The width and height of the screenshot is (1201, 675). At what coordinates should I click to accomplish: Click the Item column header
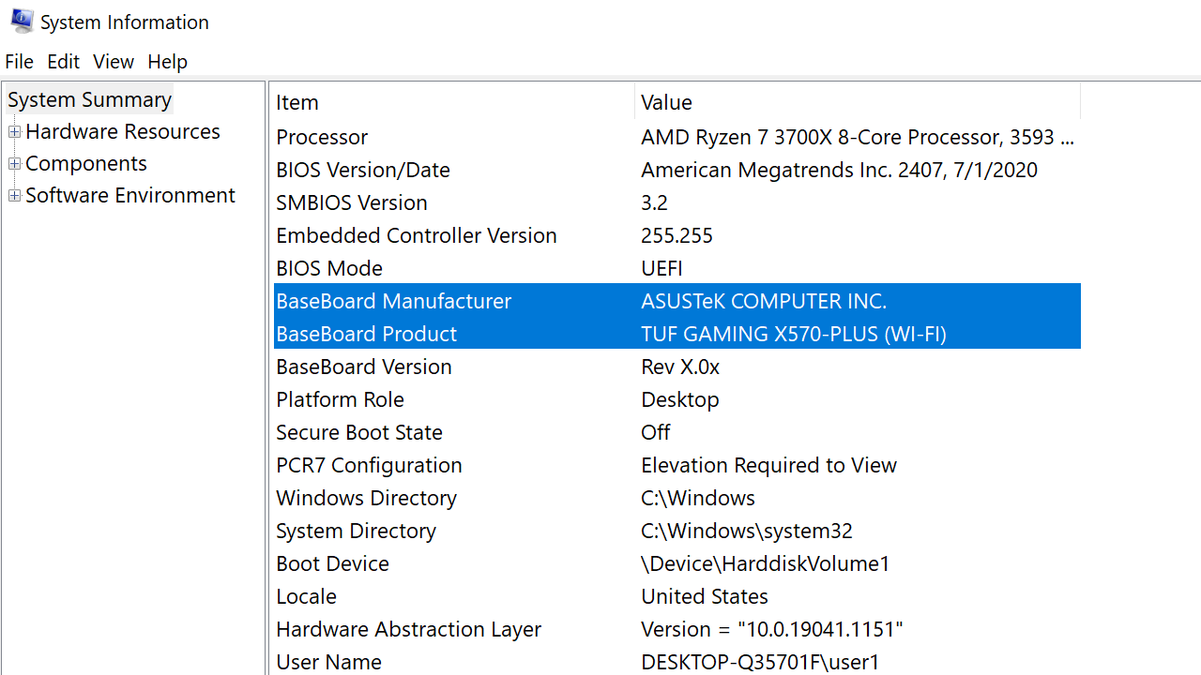453,102
